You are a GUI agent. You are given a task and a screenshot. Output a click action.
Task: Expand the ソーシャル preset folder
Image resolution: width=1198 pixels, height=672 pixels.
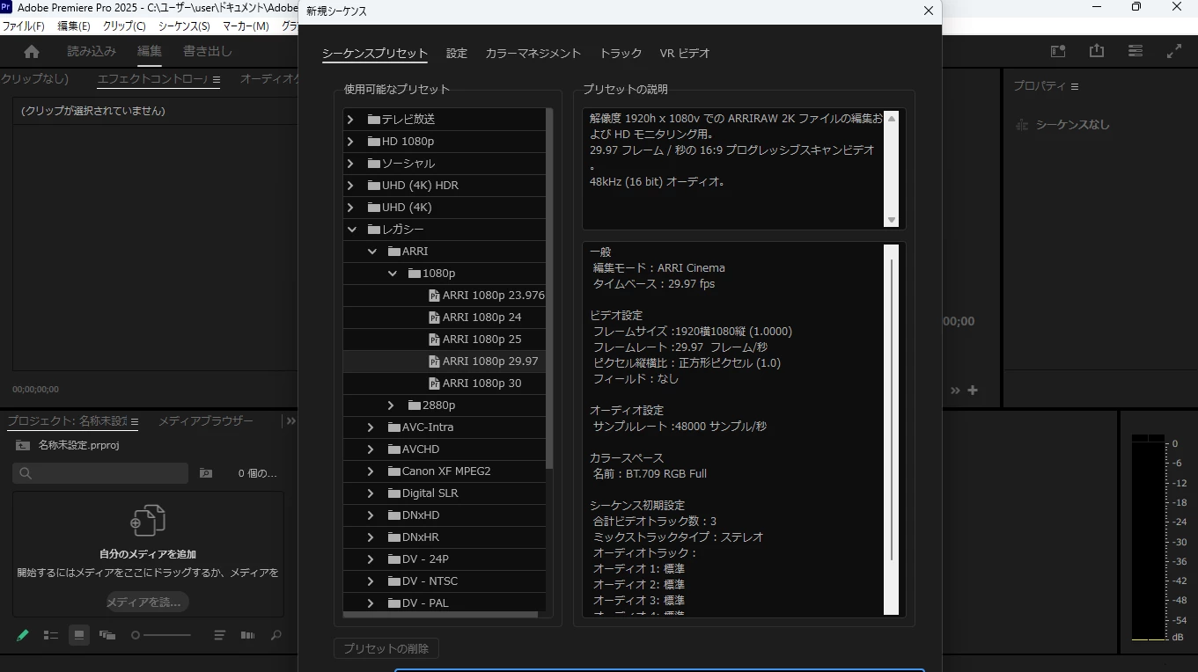tap(350, 163)
